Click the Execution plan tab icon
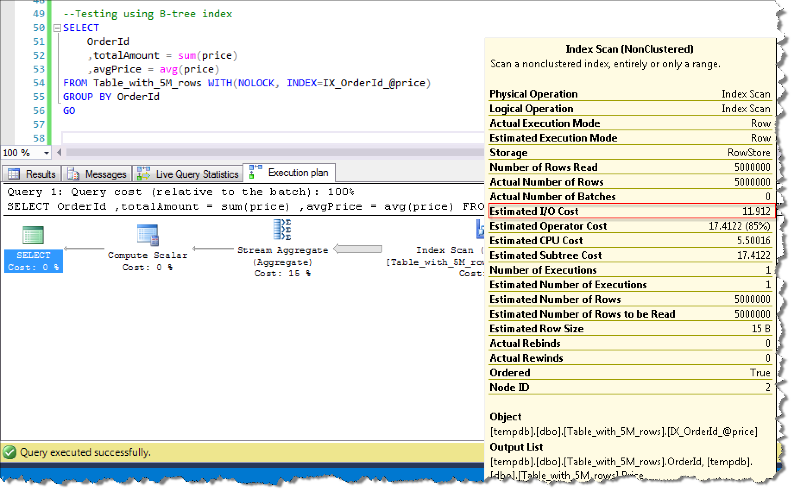 tap(255, 171)
